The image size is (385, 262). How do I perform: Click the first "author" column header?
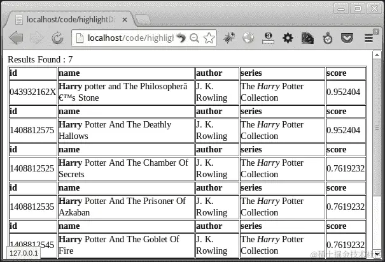[x=217, y=73]
